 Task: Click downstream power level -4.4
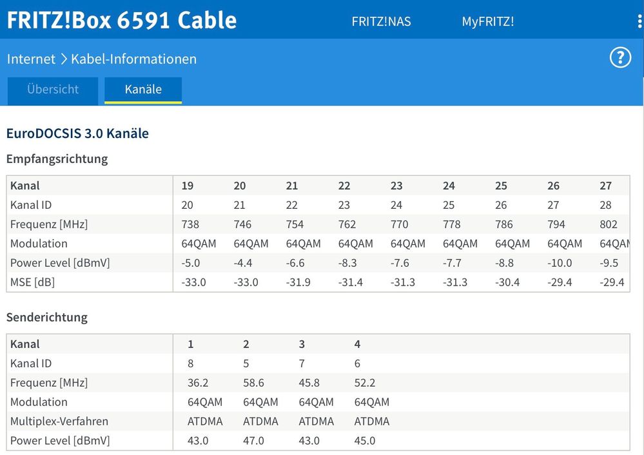(243, 263)
